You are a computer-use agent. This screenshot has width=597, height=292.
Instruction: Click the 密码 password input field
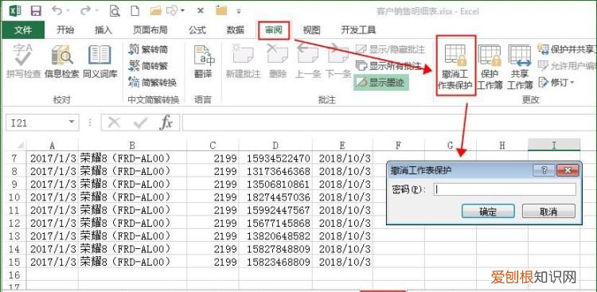pos(505,189)
